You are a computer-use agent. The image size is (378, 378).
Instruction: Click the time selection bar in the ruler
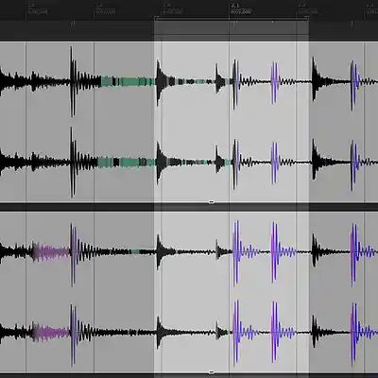tap(232, 18)
